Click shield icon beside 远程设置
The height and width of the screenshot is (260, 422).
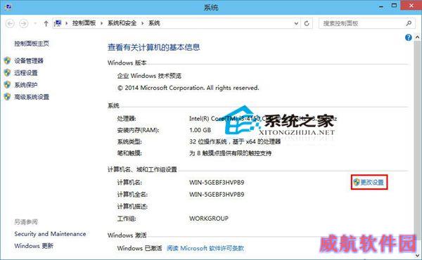click(7, 72)
